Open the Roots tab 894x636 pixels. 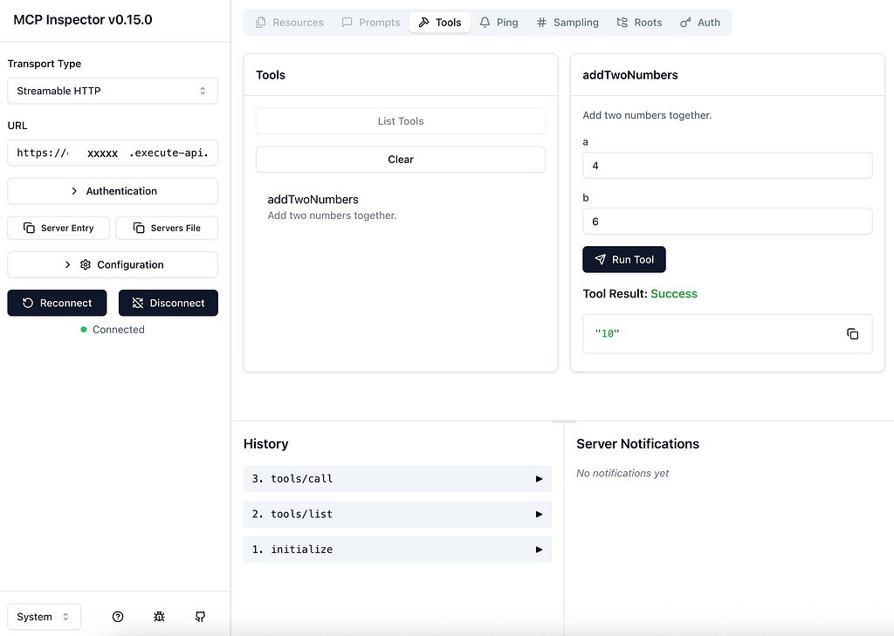pyautogui.click(x=639, y=22)
